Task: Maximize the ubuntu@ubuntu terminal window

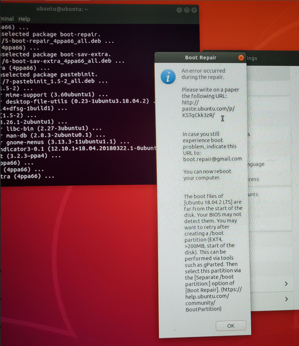Action: point(187,10)
